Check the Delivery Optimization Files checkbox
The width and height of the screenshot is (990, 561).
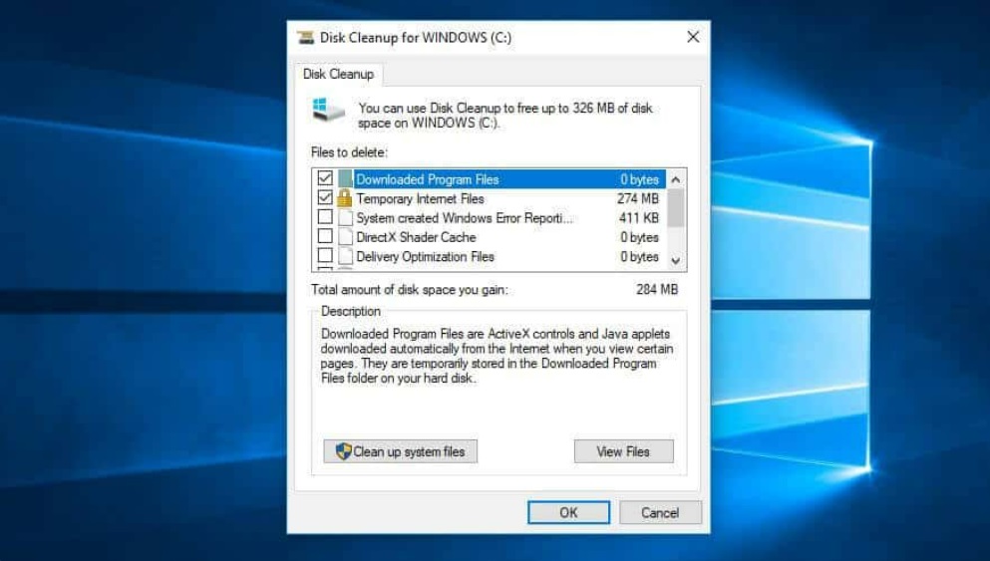[x=325, y=255]
